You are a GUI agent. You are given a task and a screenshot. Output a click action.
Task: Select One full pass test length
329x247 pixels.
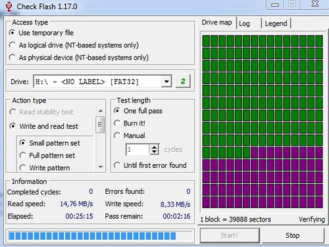click(x=138, y=111)
